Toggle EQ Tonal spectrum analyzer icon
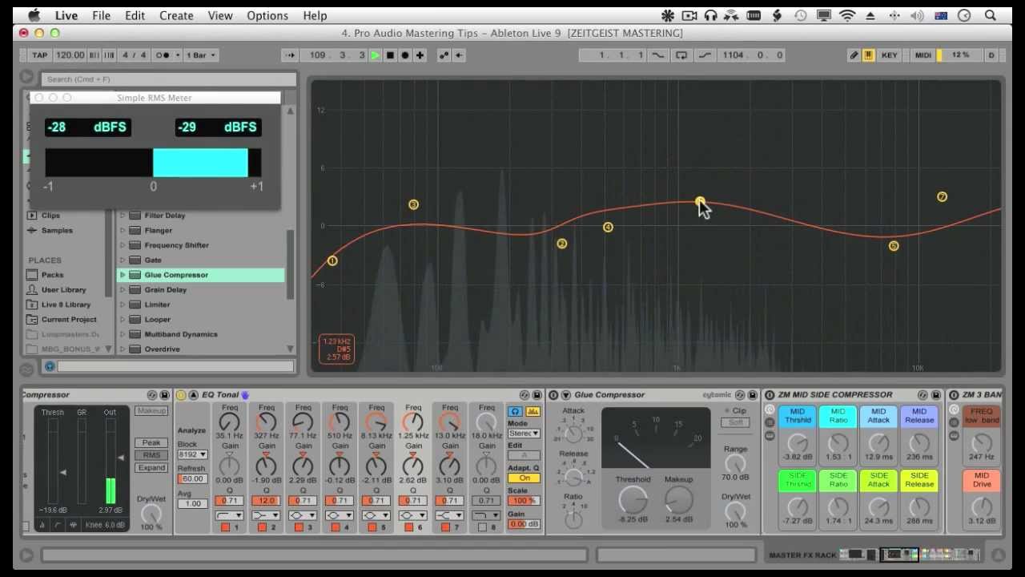This screenshot has width=1025, height=577. (x=533, y=411)
